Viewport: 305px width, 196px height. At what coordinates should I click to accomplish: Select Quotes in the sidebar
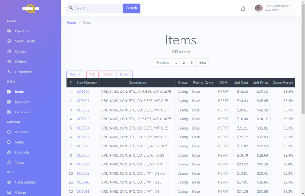[21, 52]
